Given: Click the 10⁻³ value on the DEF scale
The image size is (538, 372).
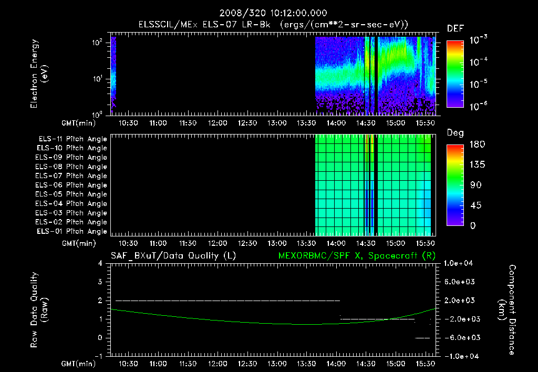Looking at the screenshot, I should [x=479, y=40].
